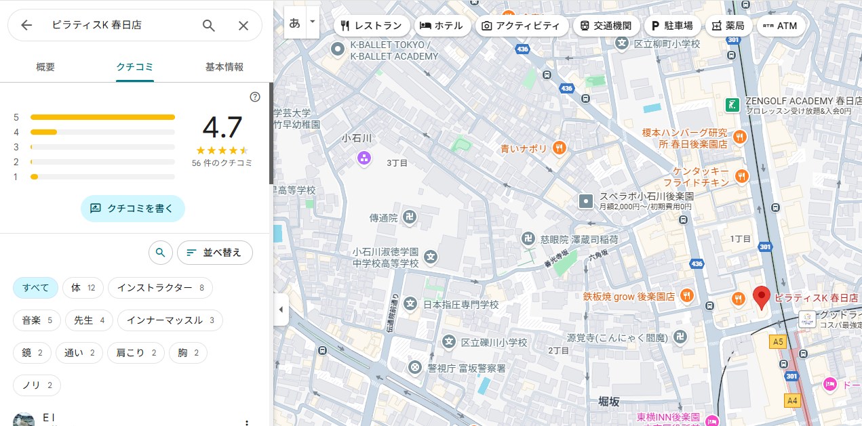Select the すべて review filter chip
Screen dimensions: 862x426
point(35,288)
